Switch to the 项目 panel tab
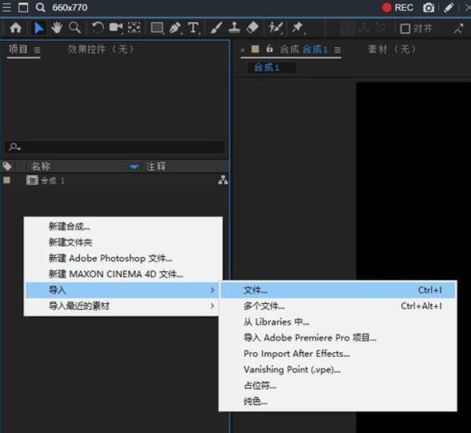 click(x=18, y=49)
